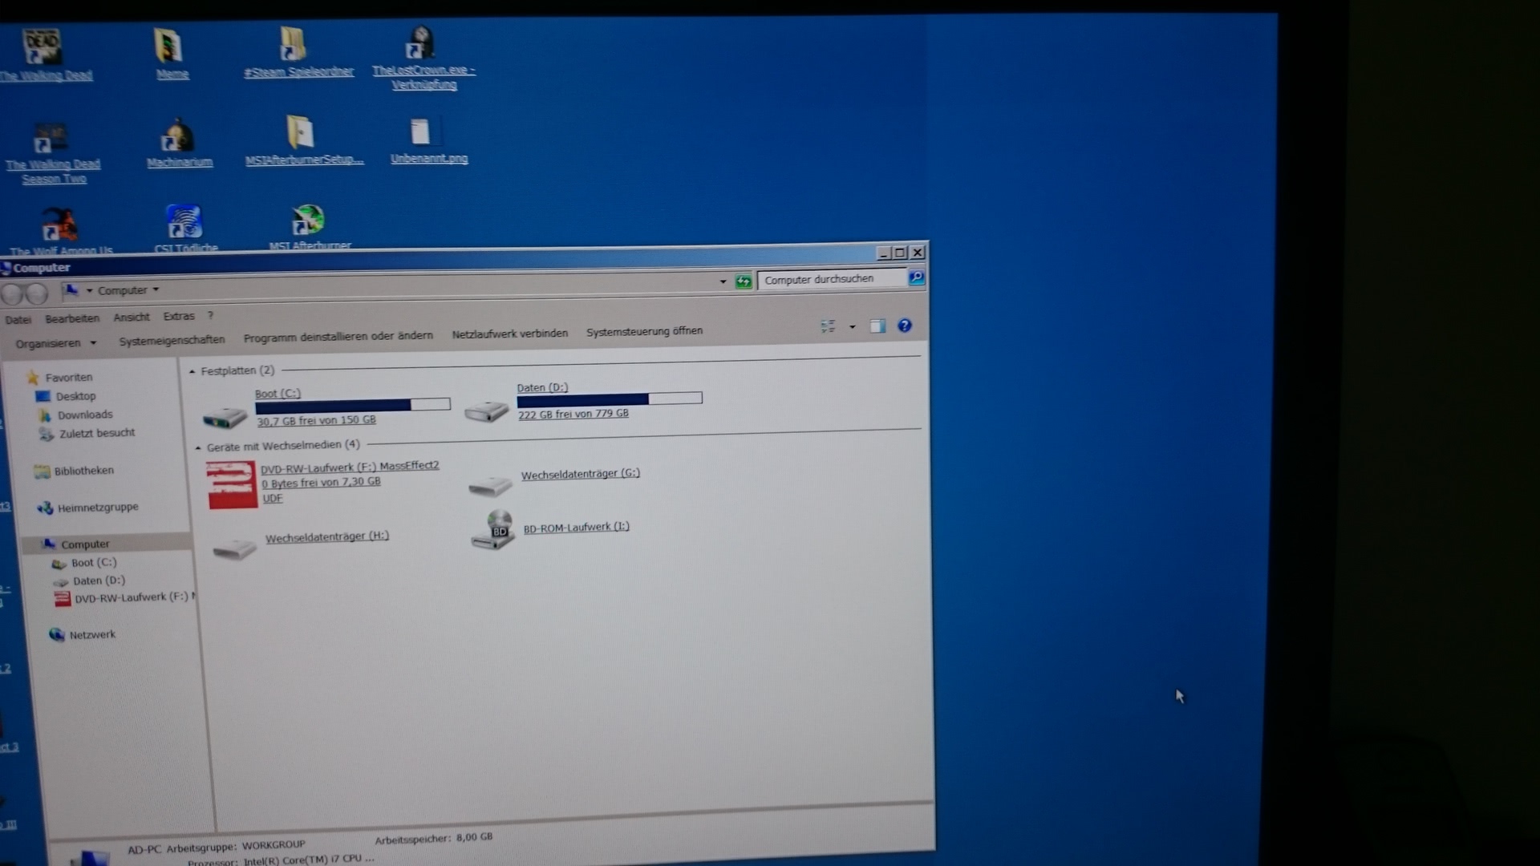This screenshot has width=1540, height=866.
Task: Open the change view dropdown arrow
Action: (852, 327)
